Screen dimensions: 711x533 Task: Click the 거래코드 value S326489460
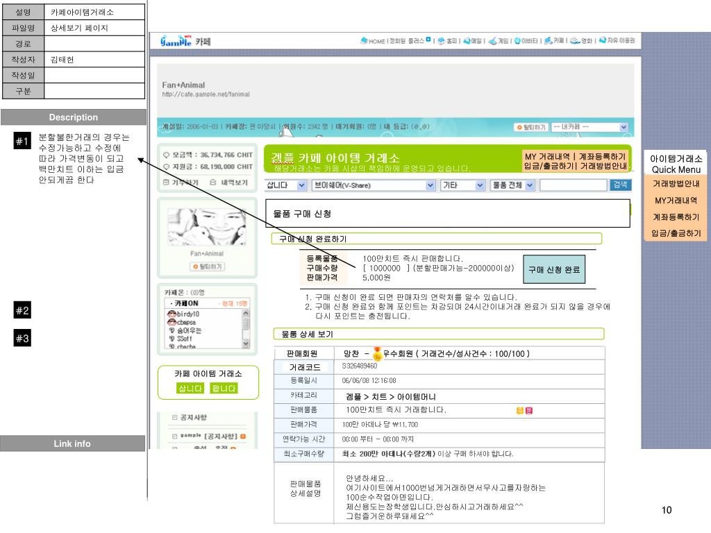coord(360,366)
